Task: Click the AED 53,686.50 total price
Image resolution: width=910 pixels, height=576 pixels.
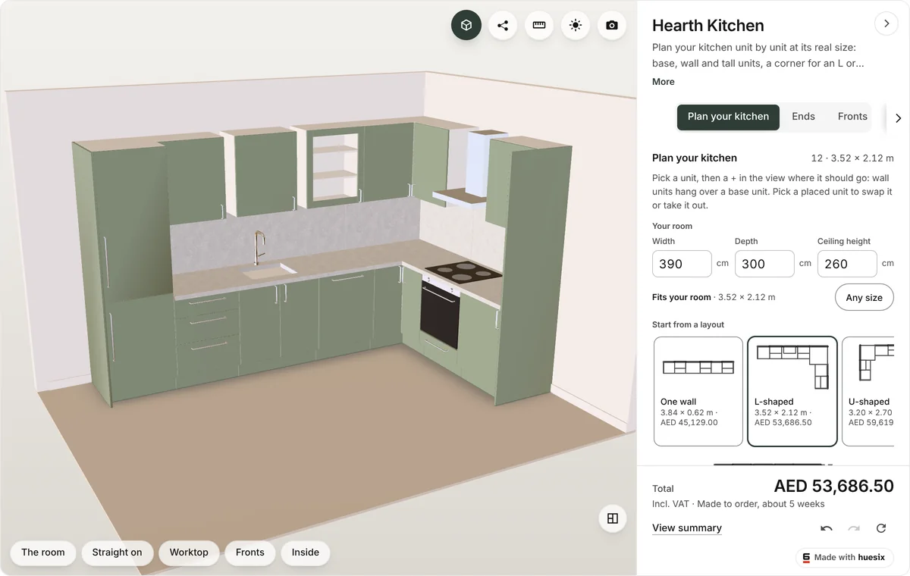Action: 833,486
